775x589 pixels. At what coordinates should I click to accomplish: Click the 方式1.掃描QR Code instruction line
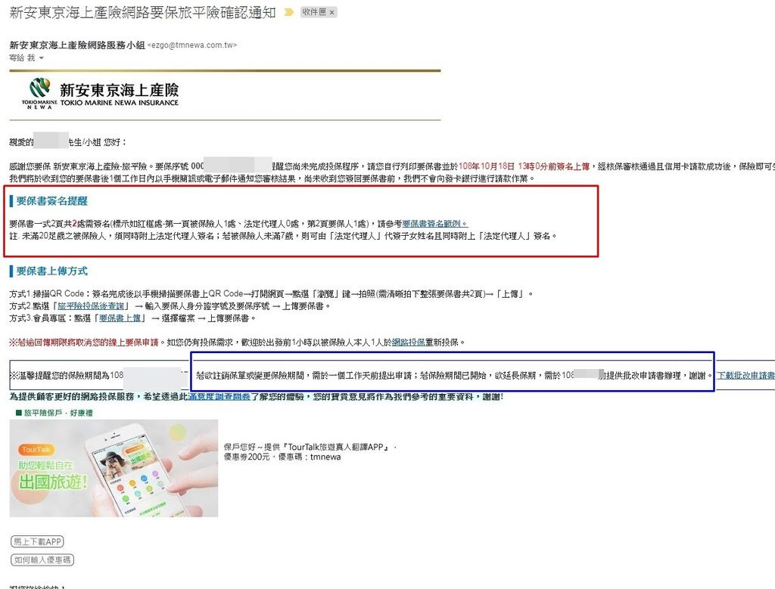point(271,294)
